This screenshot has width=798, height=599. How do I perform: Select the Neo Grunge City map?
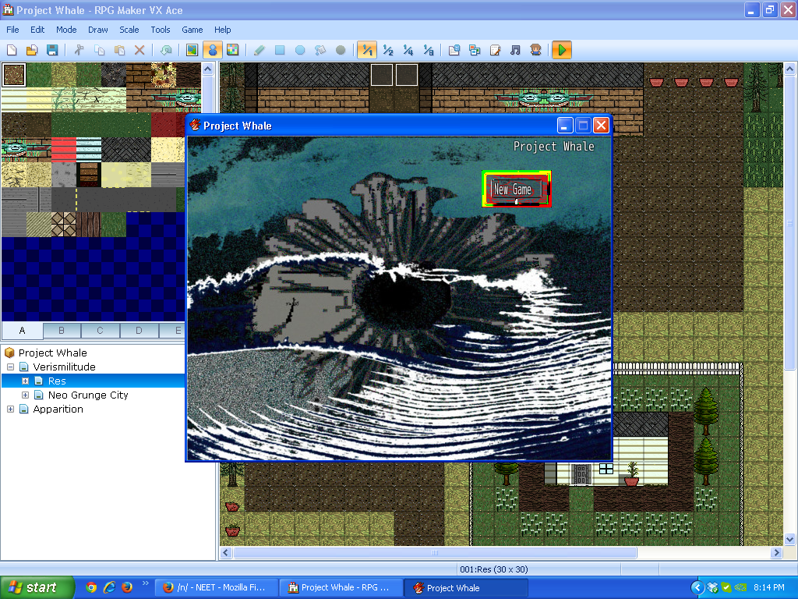pyautogui.click(x=88, y=395)
